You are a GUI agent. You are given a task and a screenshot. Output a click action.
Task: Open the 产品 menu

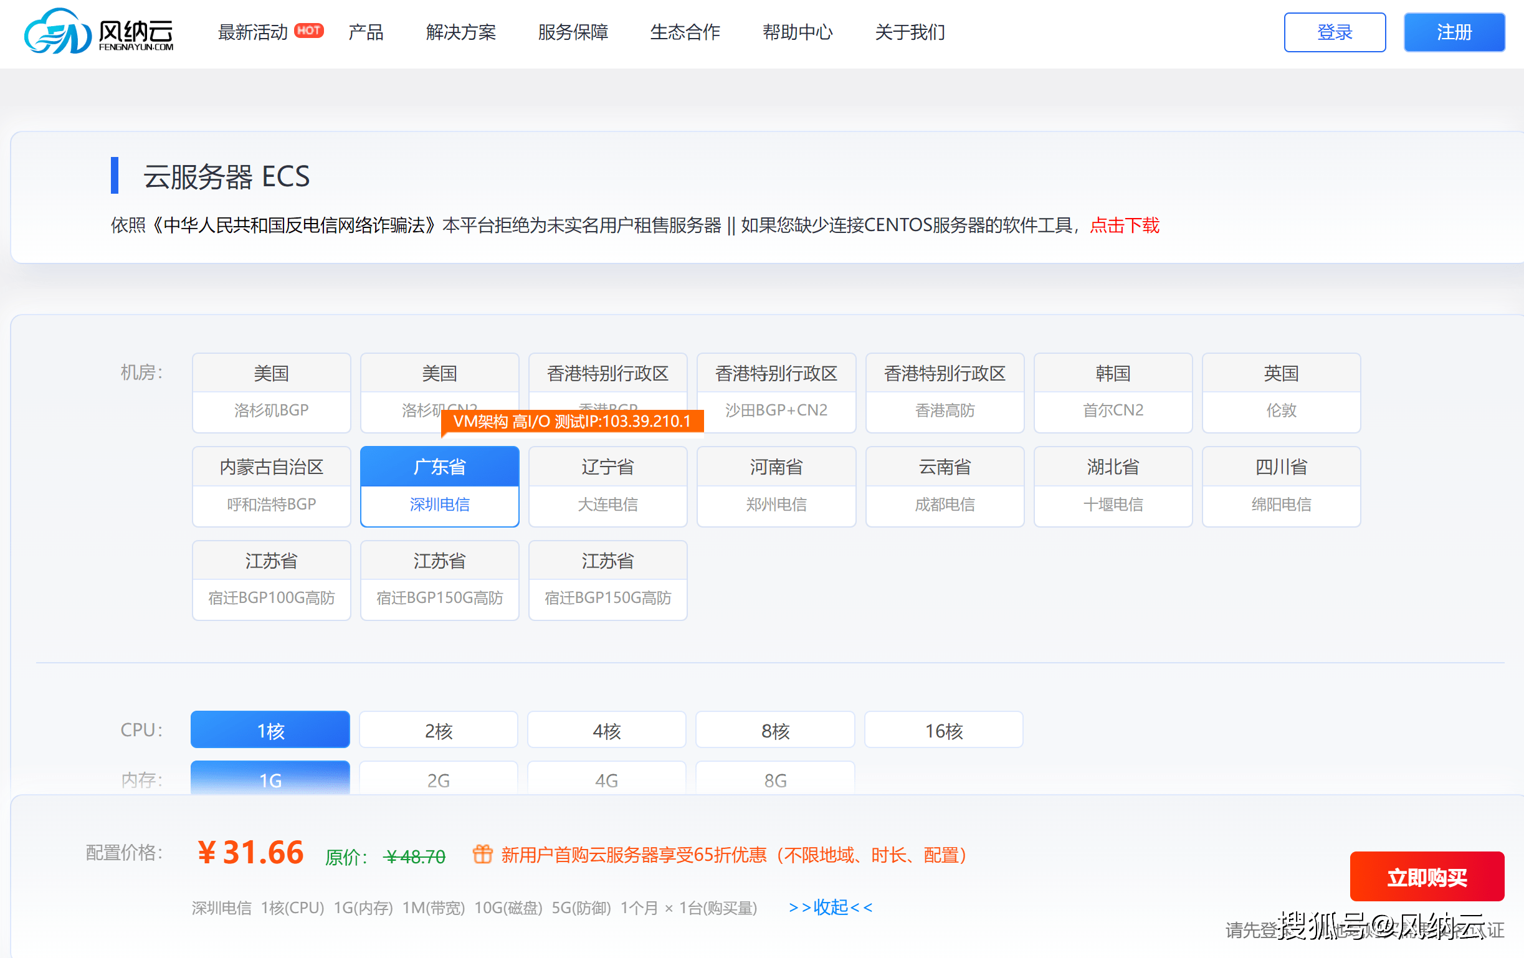[366, 32]
